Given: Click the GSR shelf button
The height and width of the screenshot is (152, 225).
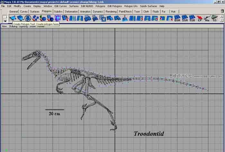Looking at the screenshot, I should pos(177,18).
